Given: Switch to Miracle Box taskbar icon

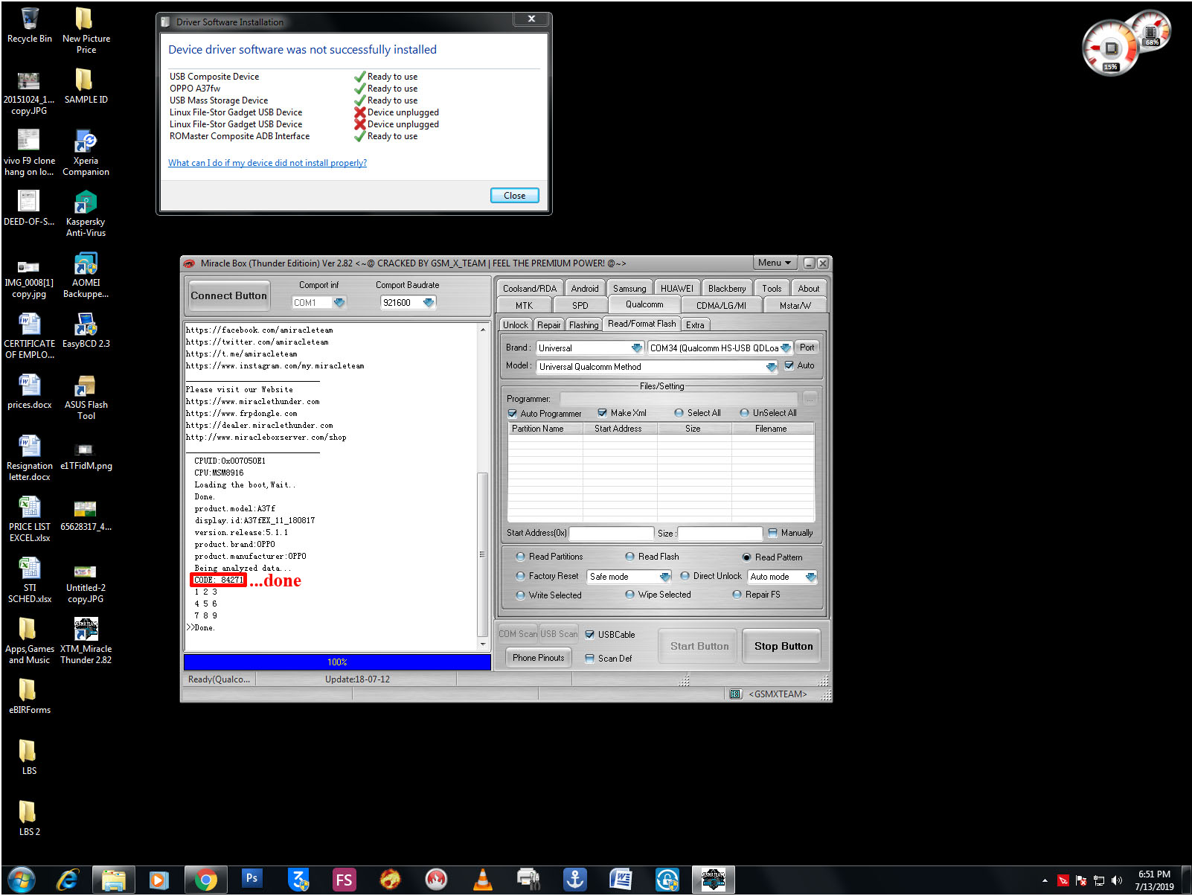Looking at the screenshot, I should click(x=713, y=880).
